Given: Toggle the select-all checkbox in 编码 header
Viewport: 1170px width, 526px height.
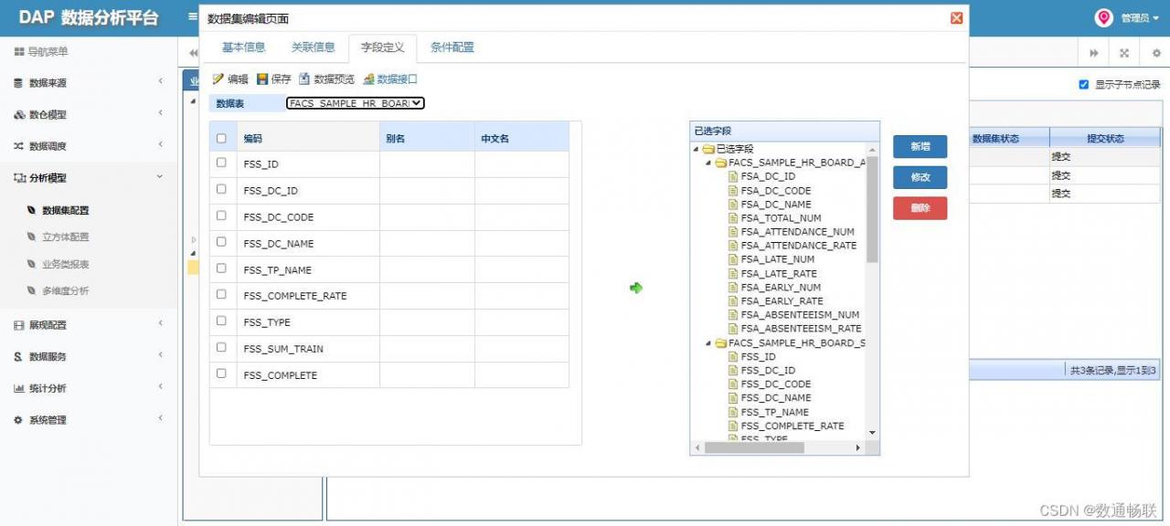Looking at the screenshot, I should [221, 139].
